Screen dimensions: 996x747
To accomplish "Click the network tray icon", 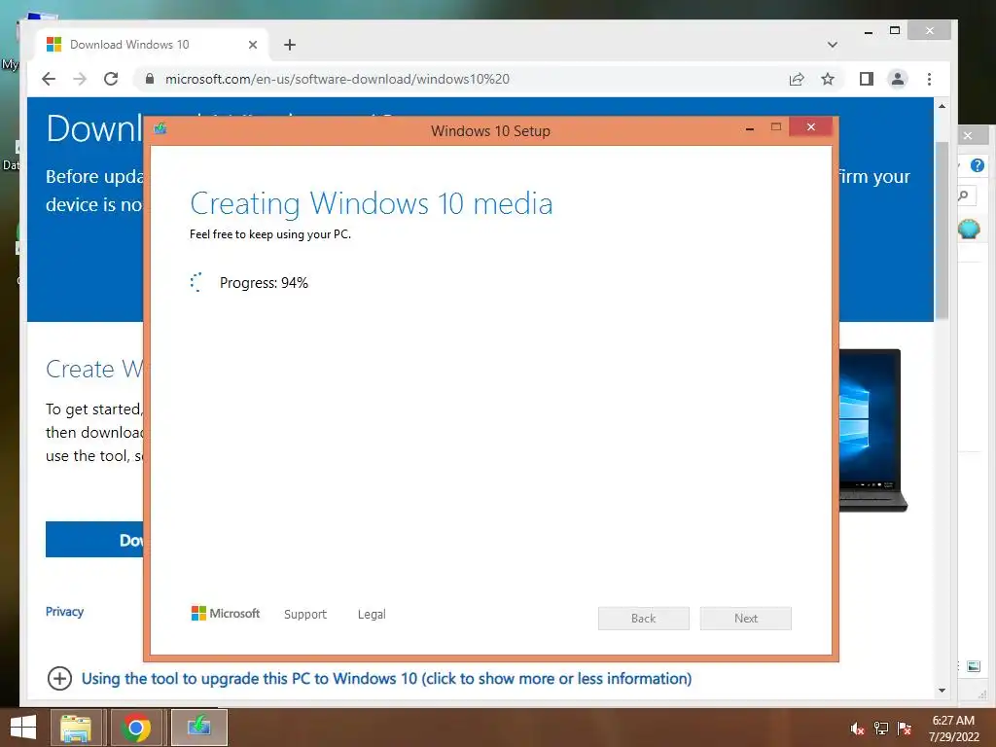I will pyautogui.click(x=881, y=729).
